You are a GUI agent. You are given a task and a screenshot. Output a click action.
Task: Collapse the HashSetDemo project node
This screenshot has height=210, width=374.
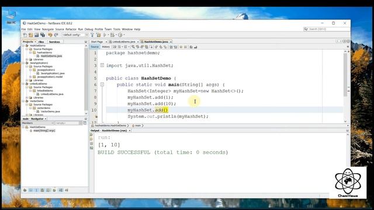tap(23, 45)
